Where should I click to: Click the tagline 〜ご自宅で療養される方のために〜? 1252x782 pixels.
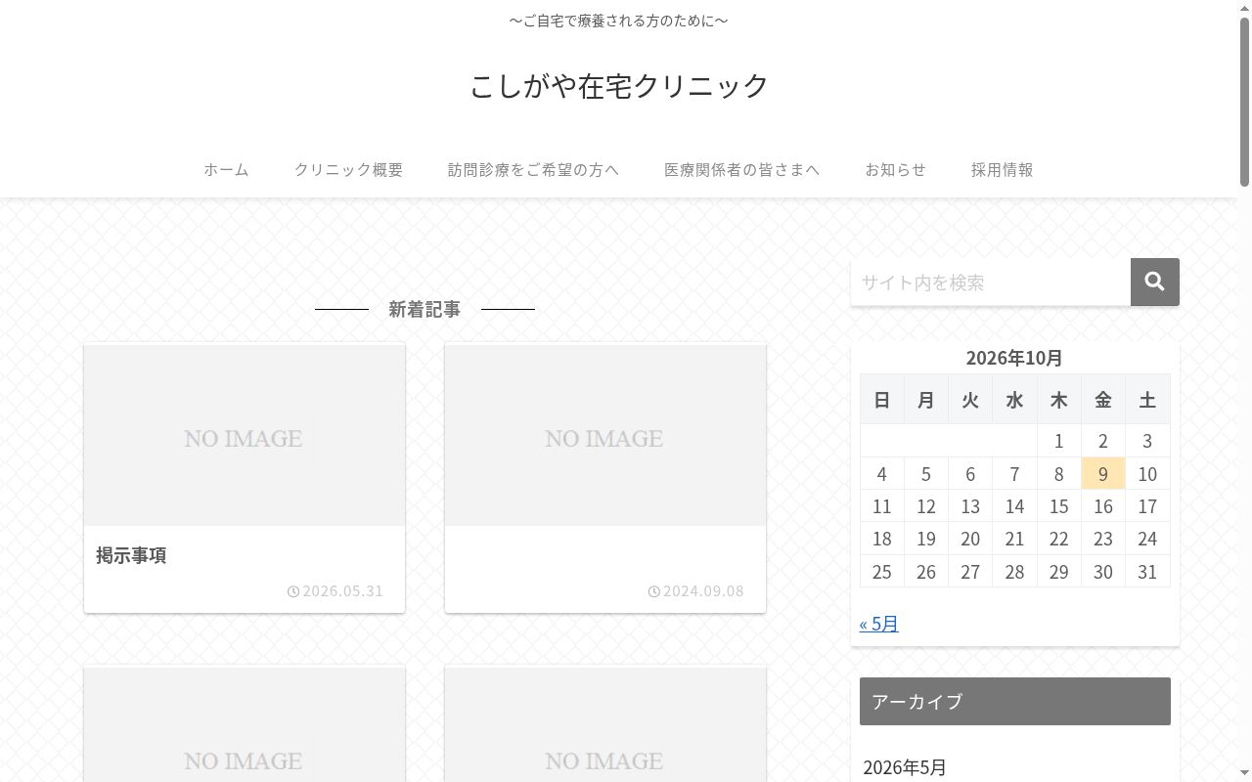619,21
